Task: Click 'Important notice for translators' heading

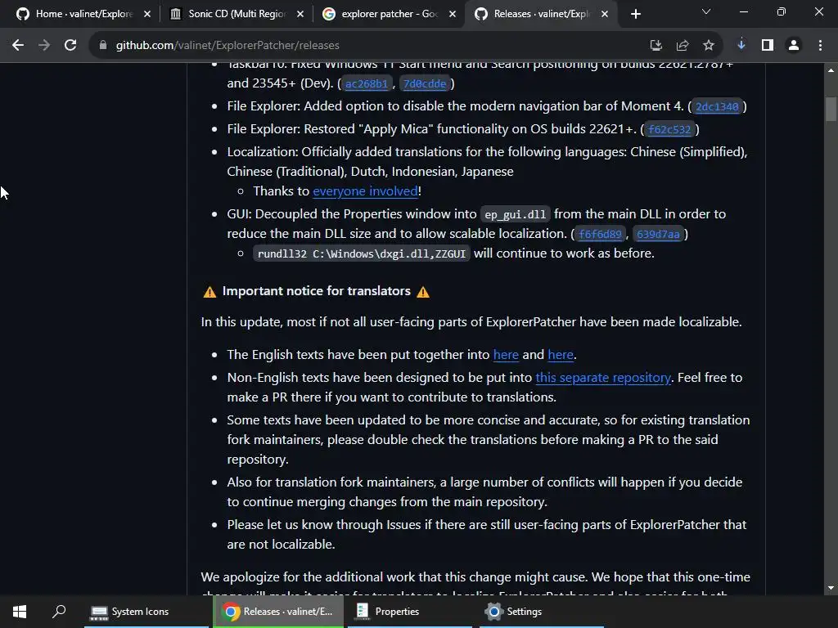Action: pos(317,291)
